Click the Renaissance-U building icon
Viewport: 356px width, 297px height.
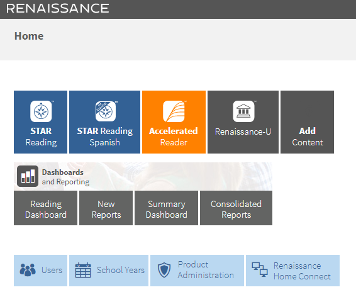point(243,111)
